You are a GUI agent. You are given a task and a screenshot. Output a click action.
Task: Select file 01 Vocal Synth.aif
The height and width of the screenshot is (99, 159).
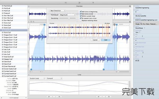14,57
